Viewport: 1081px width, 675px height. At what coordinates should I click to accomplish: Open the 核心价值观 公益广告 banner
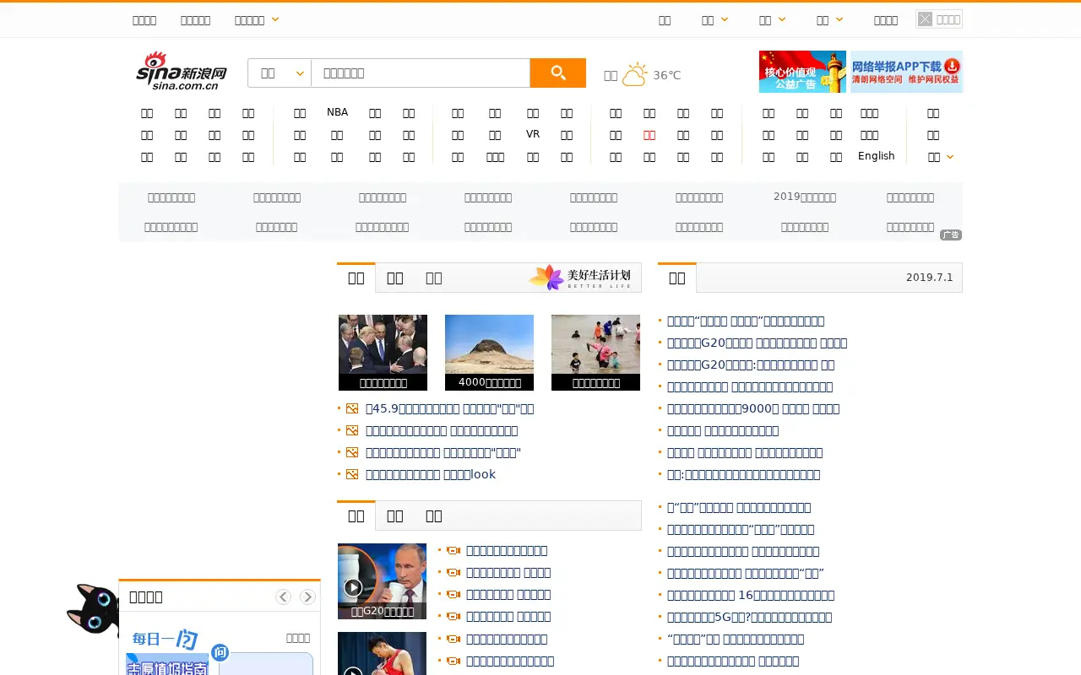tap(802, 72)
